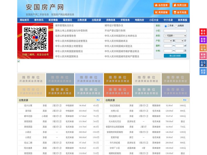Open the 贵宾套餐 VIP package button
The image size is (207, 155).
click(x=162, y=12)
